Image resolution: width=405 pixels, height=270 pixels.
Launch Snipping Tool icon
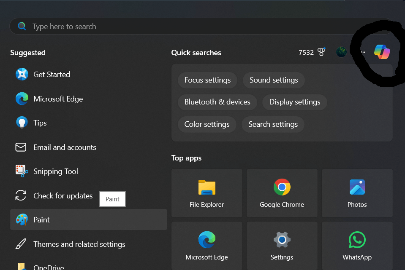point(22,171)
